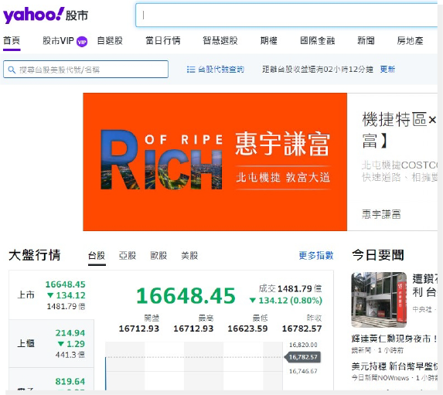Image resolution: width=443 pixels, height=395 pixels.
Task: Click the 搜尋台股美股代號 input field
Action: point(86,70)
